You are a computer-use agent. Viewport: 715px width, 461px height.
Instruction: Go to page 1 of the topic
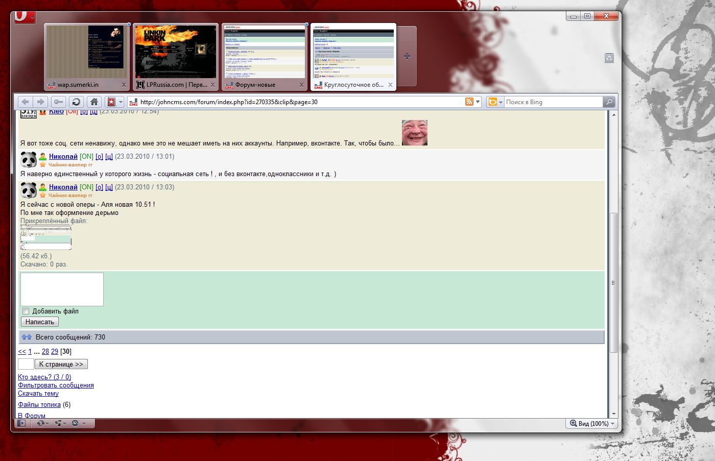pyautogui.click(x=30, y=351)
